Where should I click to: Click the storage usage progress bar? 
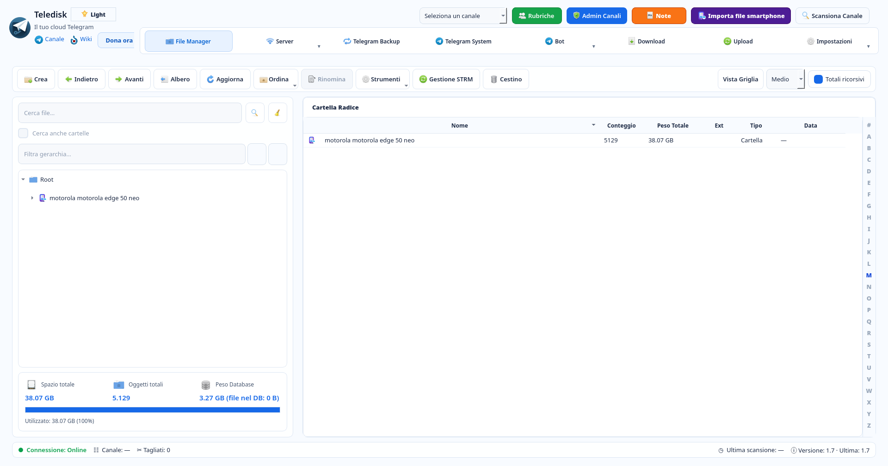click(x=153, y=410)
